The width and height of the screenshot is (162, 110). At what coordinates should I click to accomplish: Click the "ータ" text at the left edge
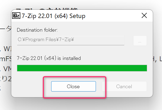pos(6,29)
